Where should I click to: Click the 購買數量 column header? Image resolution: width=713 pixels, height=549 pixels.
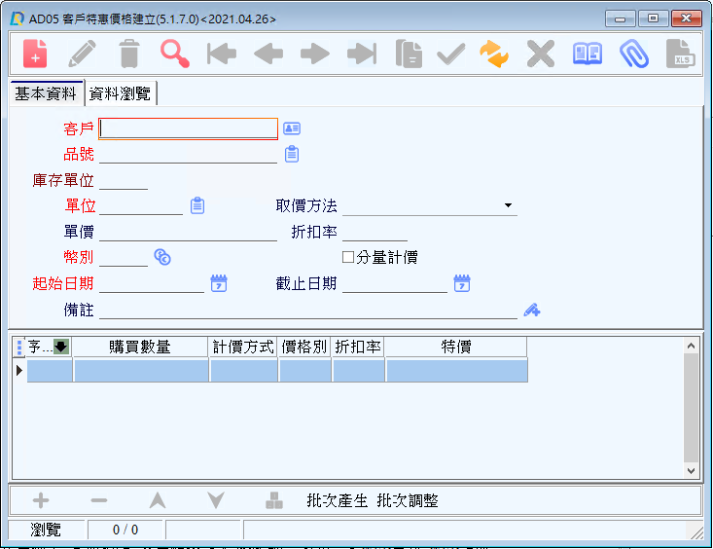[140, 347]
